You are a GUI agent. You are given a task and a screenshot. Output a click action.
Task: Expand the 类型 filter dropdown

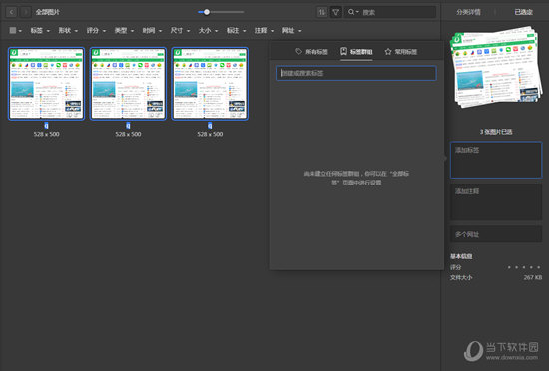pos(124,31)
